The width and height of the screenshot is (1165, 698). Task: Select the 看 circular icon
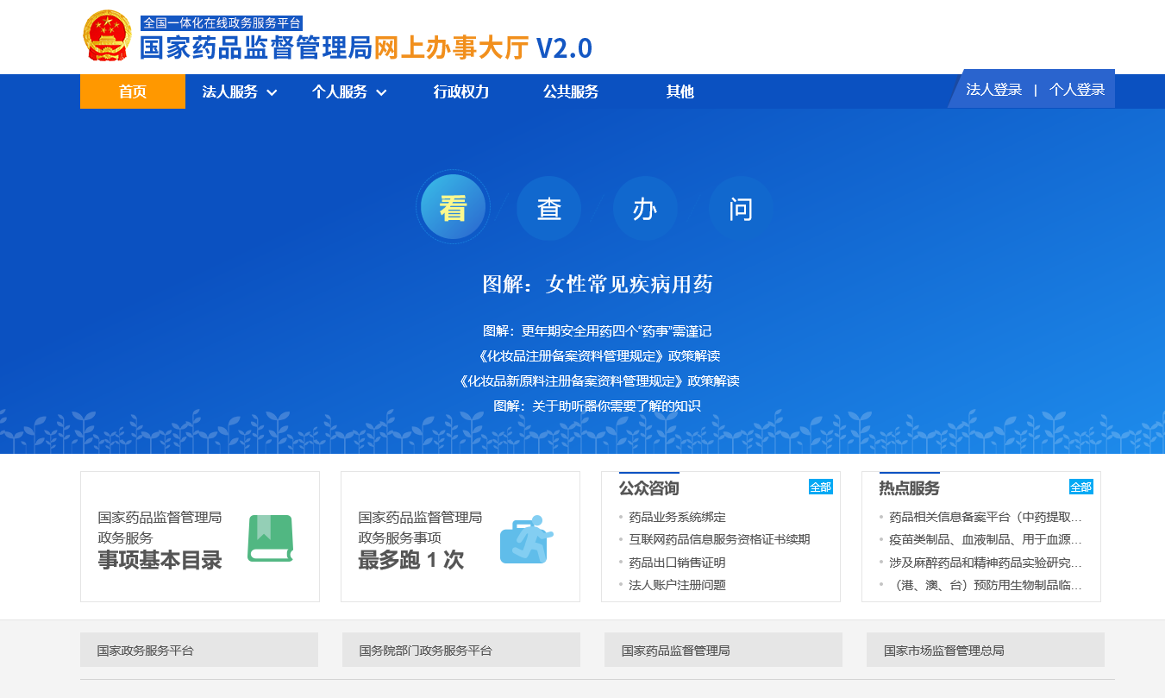[x=454, y=208]
